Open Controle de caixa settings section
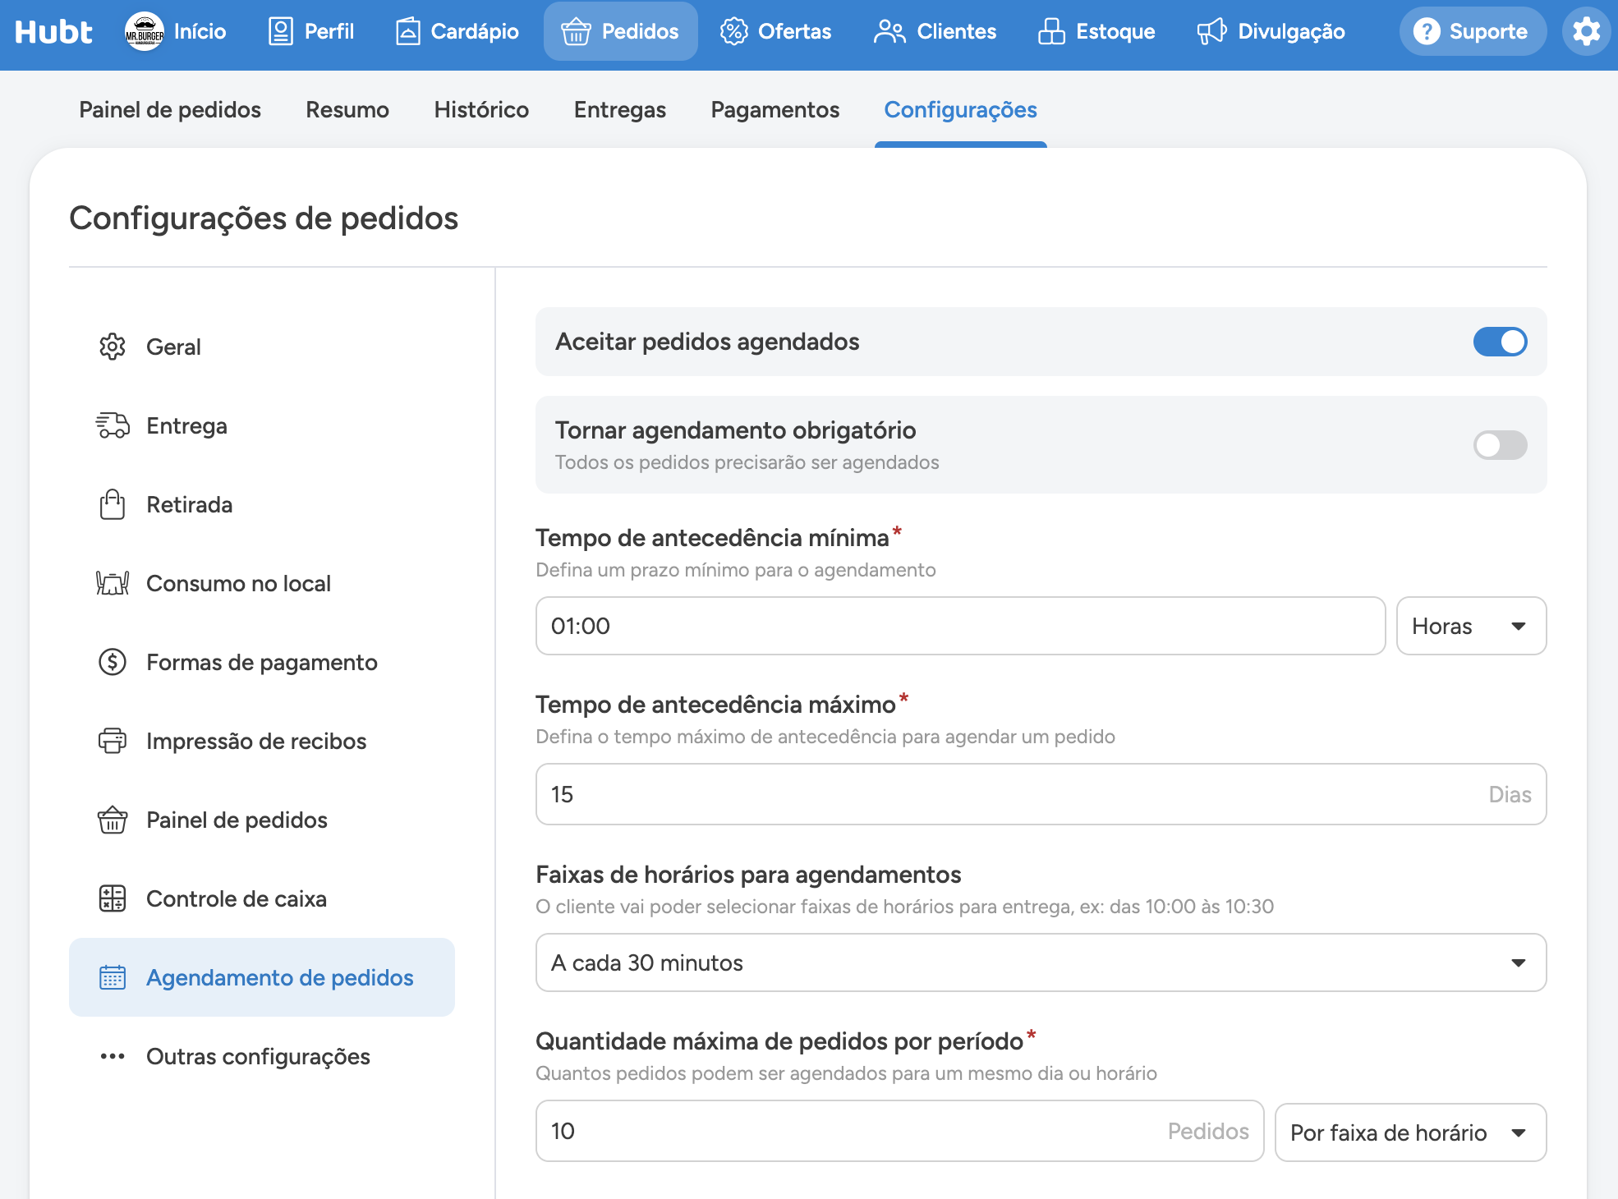The width and height of the screenshot is (1618, 1199). [262, 898]
